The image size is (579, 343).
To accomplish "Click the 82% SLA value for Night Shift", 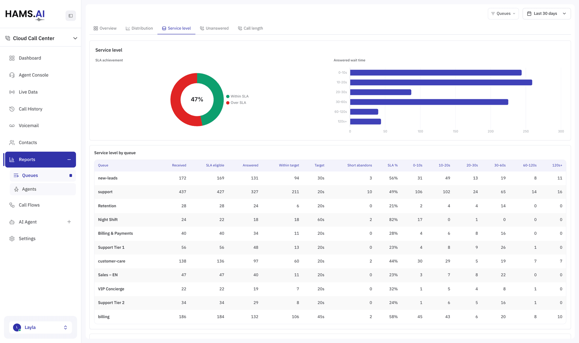I will click(x=393, y=220).
